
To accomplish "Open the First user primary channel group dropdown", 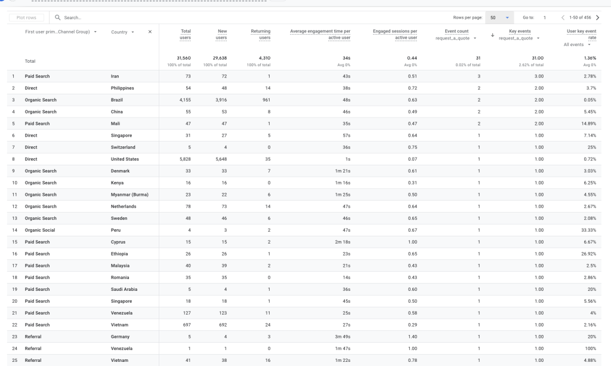I will click(x=95, y=32).
